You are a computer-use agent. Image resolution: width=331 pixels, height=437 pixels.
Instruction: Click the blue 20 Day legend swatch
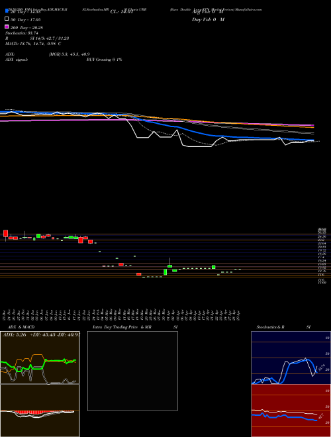7,11
